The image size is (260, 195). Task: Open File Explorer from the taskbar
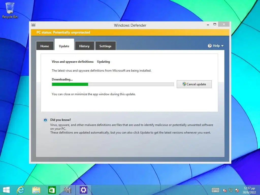[x=36, y=190]
